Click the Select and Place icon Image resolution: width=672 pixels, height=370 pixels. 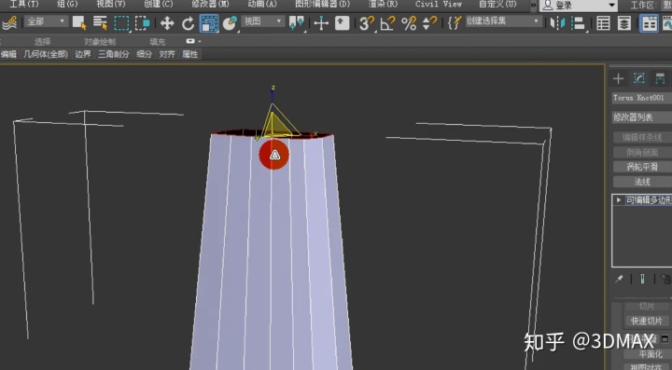(x=231, y=23)
